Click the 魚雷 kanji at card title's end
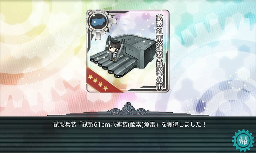Image resolution: width=256 pixels, height=153 pixels. coord(160,84)
